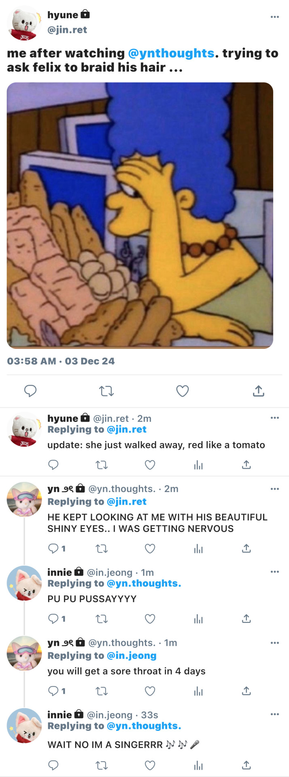Reply to 'WAIT NO IM A SINGERRR' tweet

pos(53,765)
